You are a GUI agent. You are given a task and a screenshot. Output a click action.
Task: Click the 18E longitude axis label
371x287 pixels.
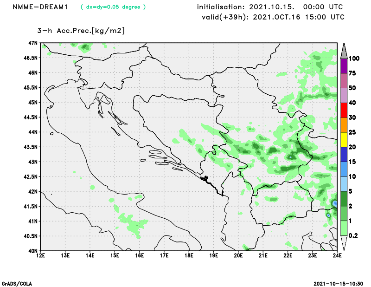click(x=189, y=255)
